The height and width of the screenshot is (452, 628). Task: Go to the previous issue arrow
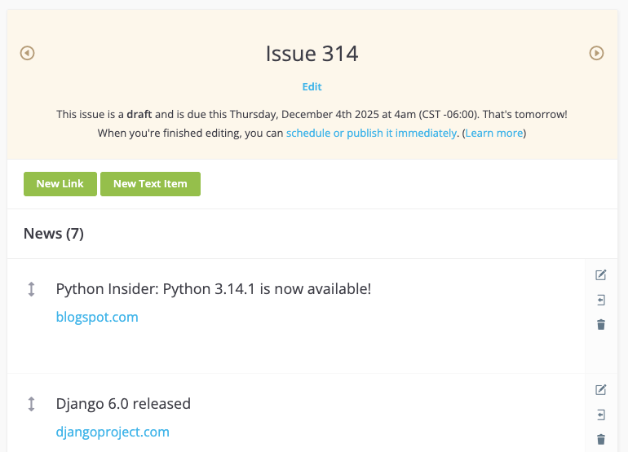pos(27,53)
